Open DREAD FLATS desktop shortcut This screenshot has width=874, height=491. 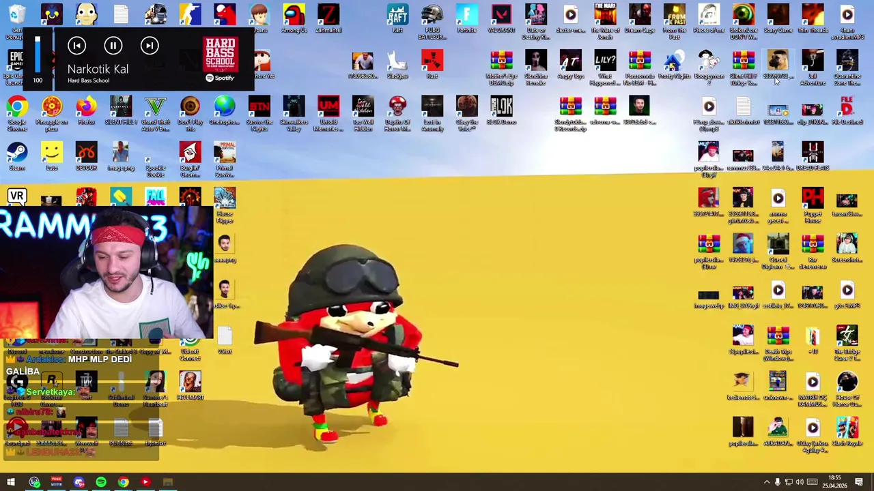click(813, 156)
